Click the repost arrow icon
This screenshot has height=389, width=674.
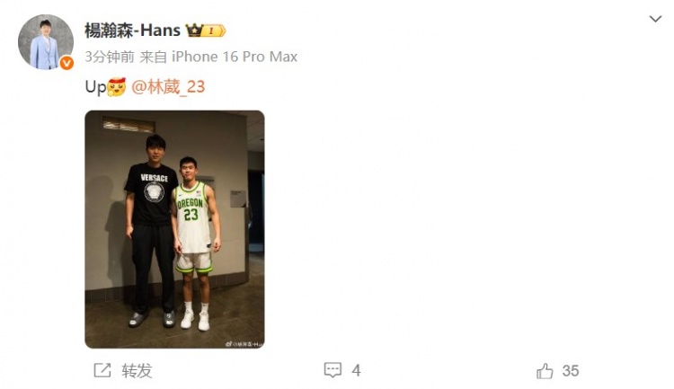(x=102, y=370)
